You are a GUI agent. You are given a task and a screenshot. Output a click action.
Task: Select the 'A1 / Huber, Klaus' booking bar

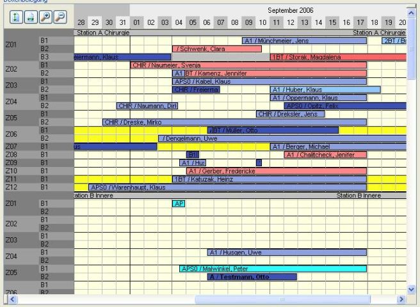coord(325,90)
